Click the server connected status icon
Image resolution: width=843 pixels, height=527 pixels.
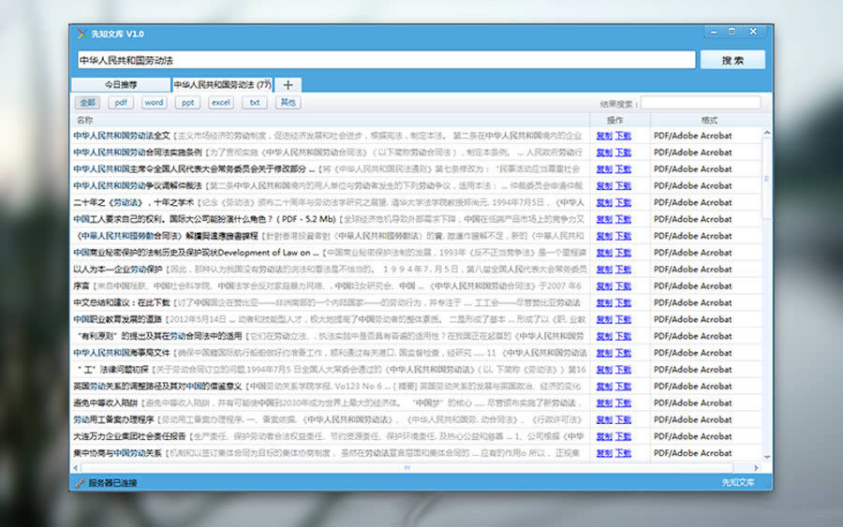[x=80, y=483]
